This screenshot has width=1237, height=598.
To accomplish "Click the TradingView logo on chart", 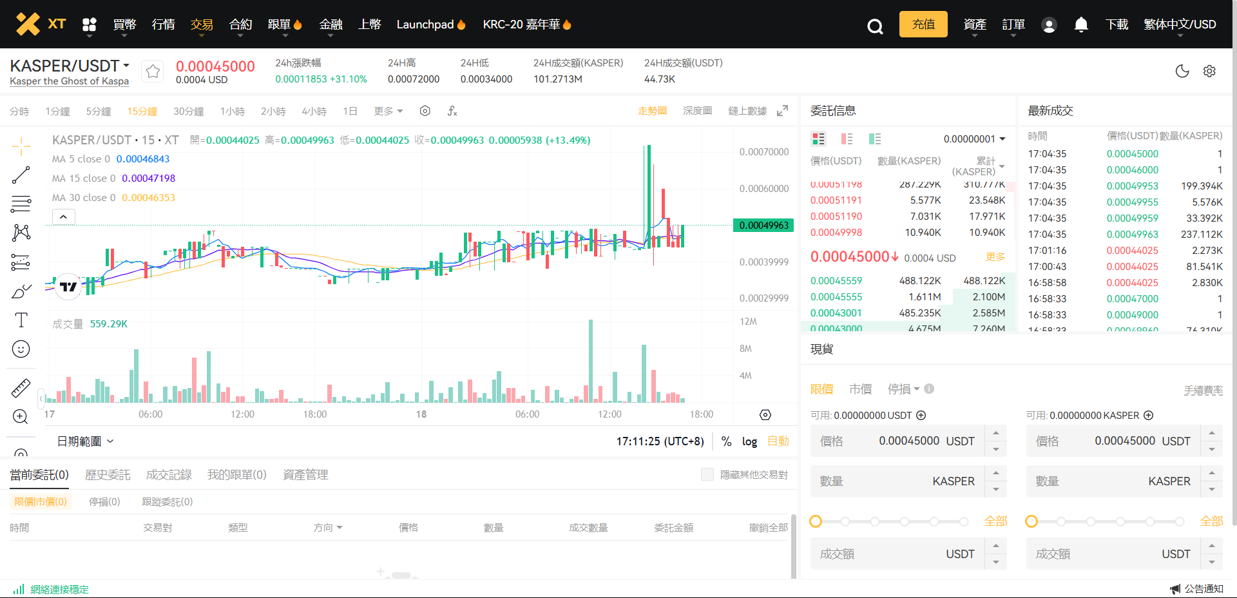I will (x=68, y=287).
